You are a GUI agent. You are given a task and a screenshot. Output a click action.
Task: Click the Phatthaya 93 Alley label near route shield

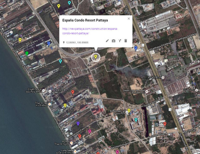[x=159, y=47]
